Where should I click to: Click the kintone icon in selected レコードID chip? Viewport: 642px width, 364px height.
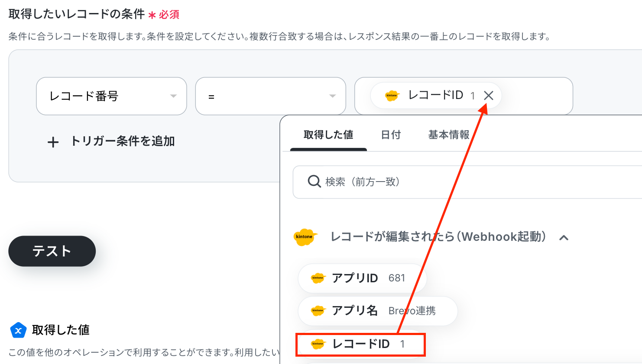[392, 96]
